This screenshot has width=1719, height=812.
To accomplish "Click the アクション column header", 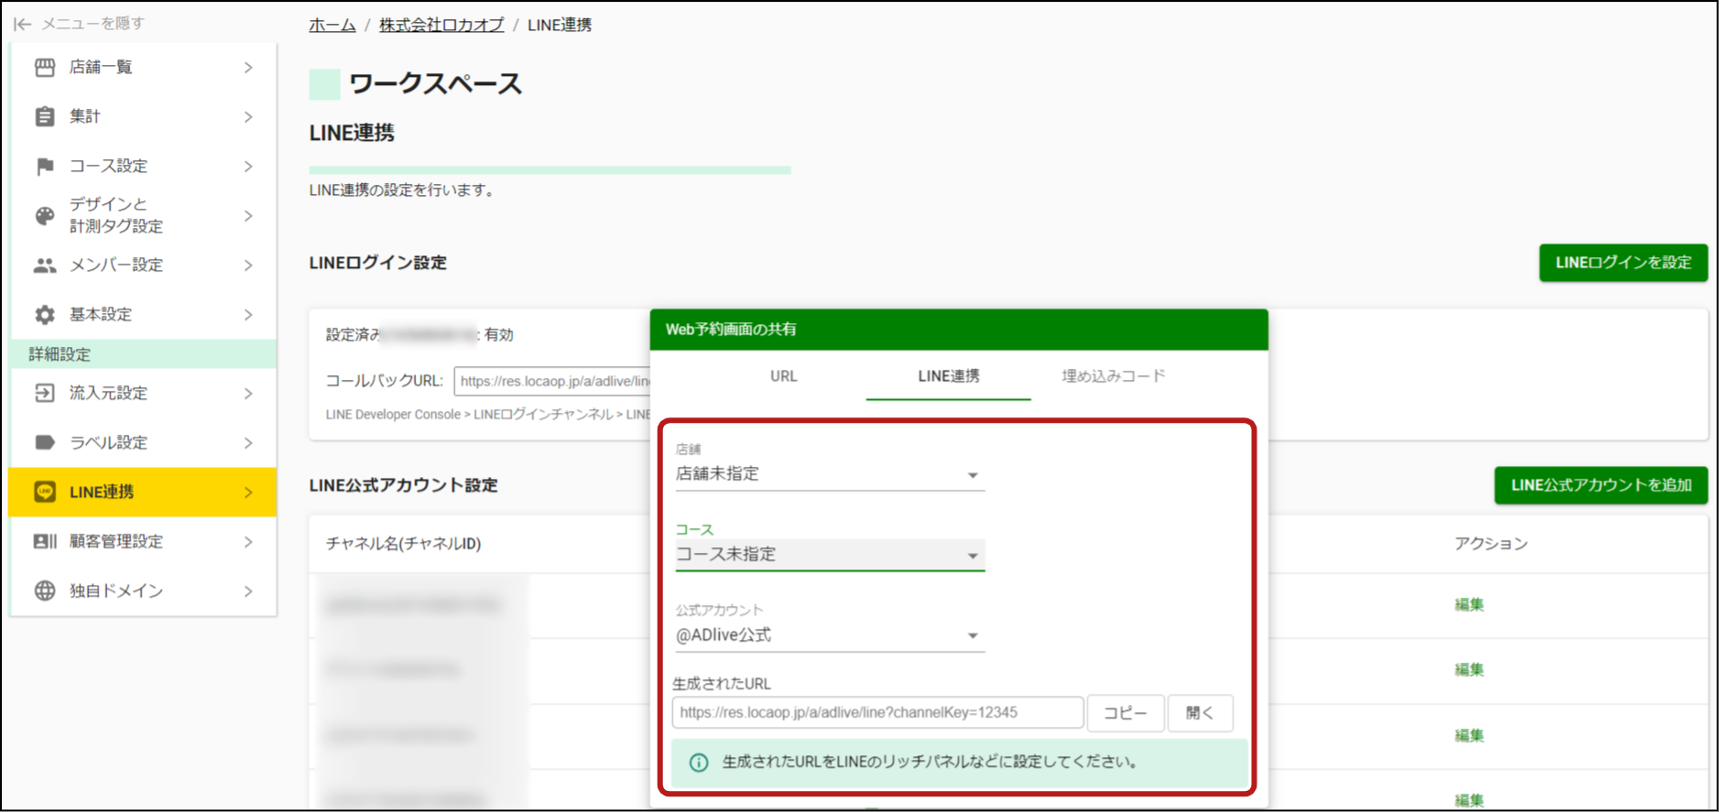I will [1491, 544].
